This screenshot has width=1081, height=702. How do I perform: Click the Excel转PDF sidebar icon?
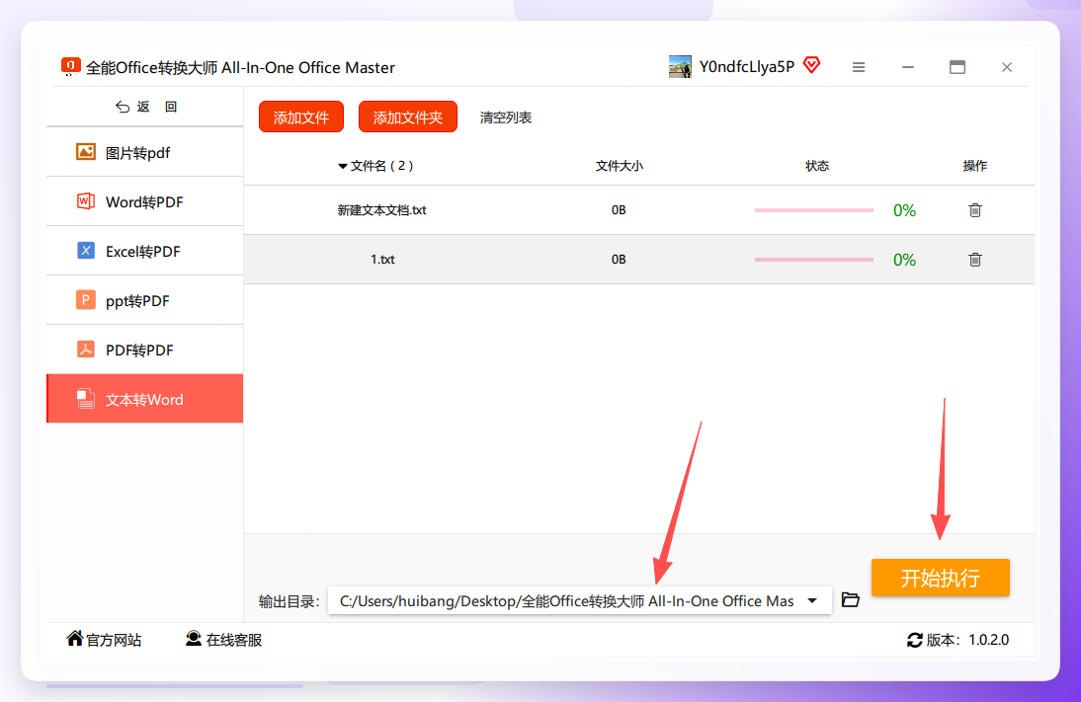pyautogui.click(x=86, y=251)
